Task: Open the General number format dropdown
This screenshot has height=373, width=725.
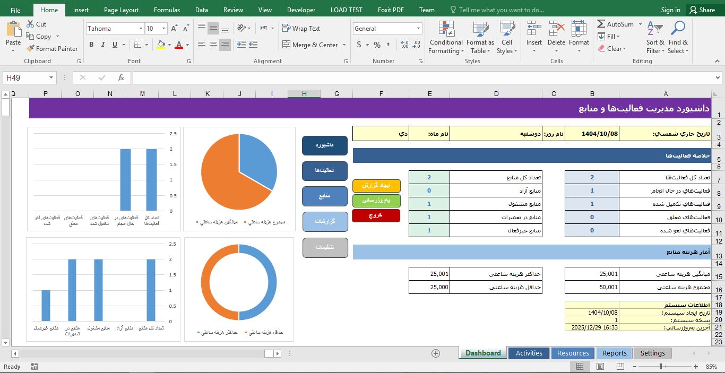Action: [417, 28]
